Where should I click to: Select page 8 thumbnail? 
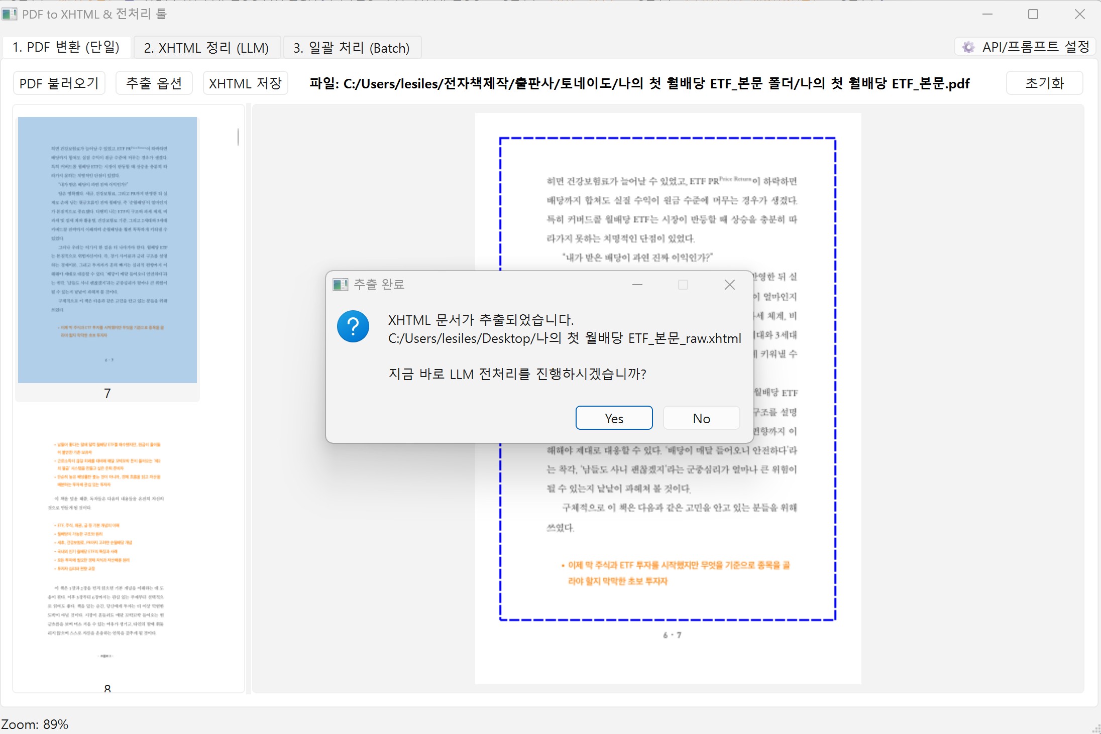pos(107,547)
